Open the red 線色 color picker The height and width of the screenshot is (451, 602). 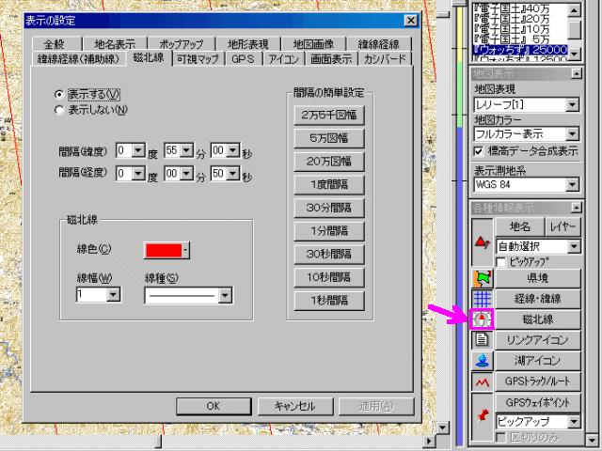166,250
